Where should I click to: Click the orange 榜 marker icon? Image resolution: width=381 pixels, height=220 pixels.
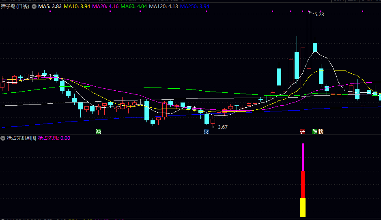coord(321,132)
